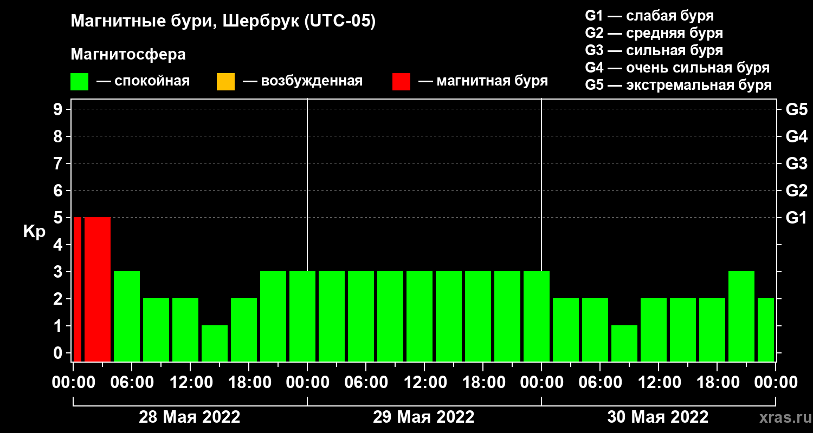Click the '29 Мая 2022' date label
Image resolution: width=813 pixels, height=433 pixels.
point(424,417)
